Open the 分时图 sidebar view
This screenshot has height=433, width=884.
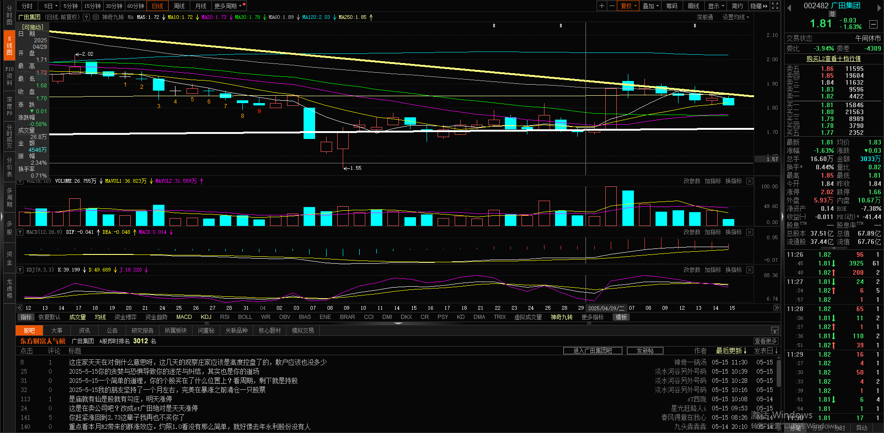pos(9,15)
